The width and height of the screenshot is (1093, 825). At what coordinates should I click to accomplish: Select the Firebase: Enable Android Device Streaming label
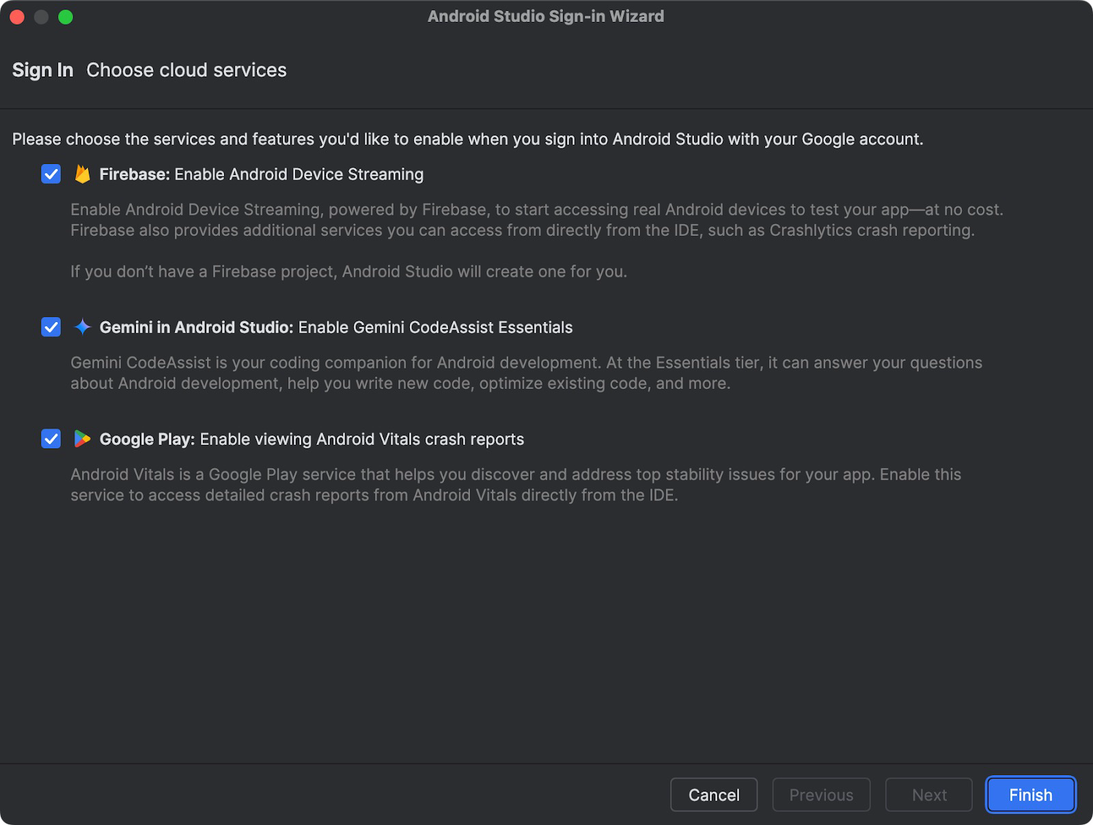262,174
